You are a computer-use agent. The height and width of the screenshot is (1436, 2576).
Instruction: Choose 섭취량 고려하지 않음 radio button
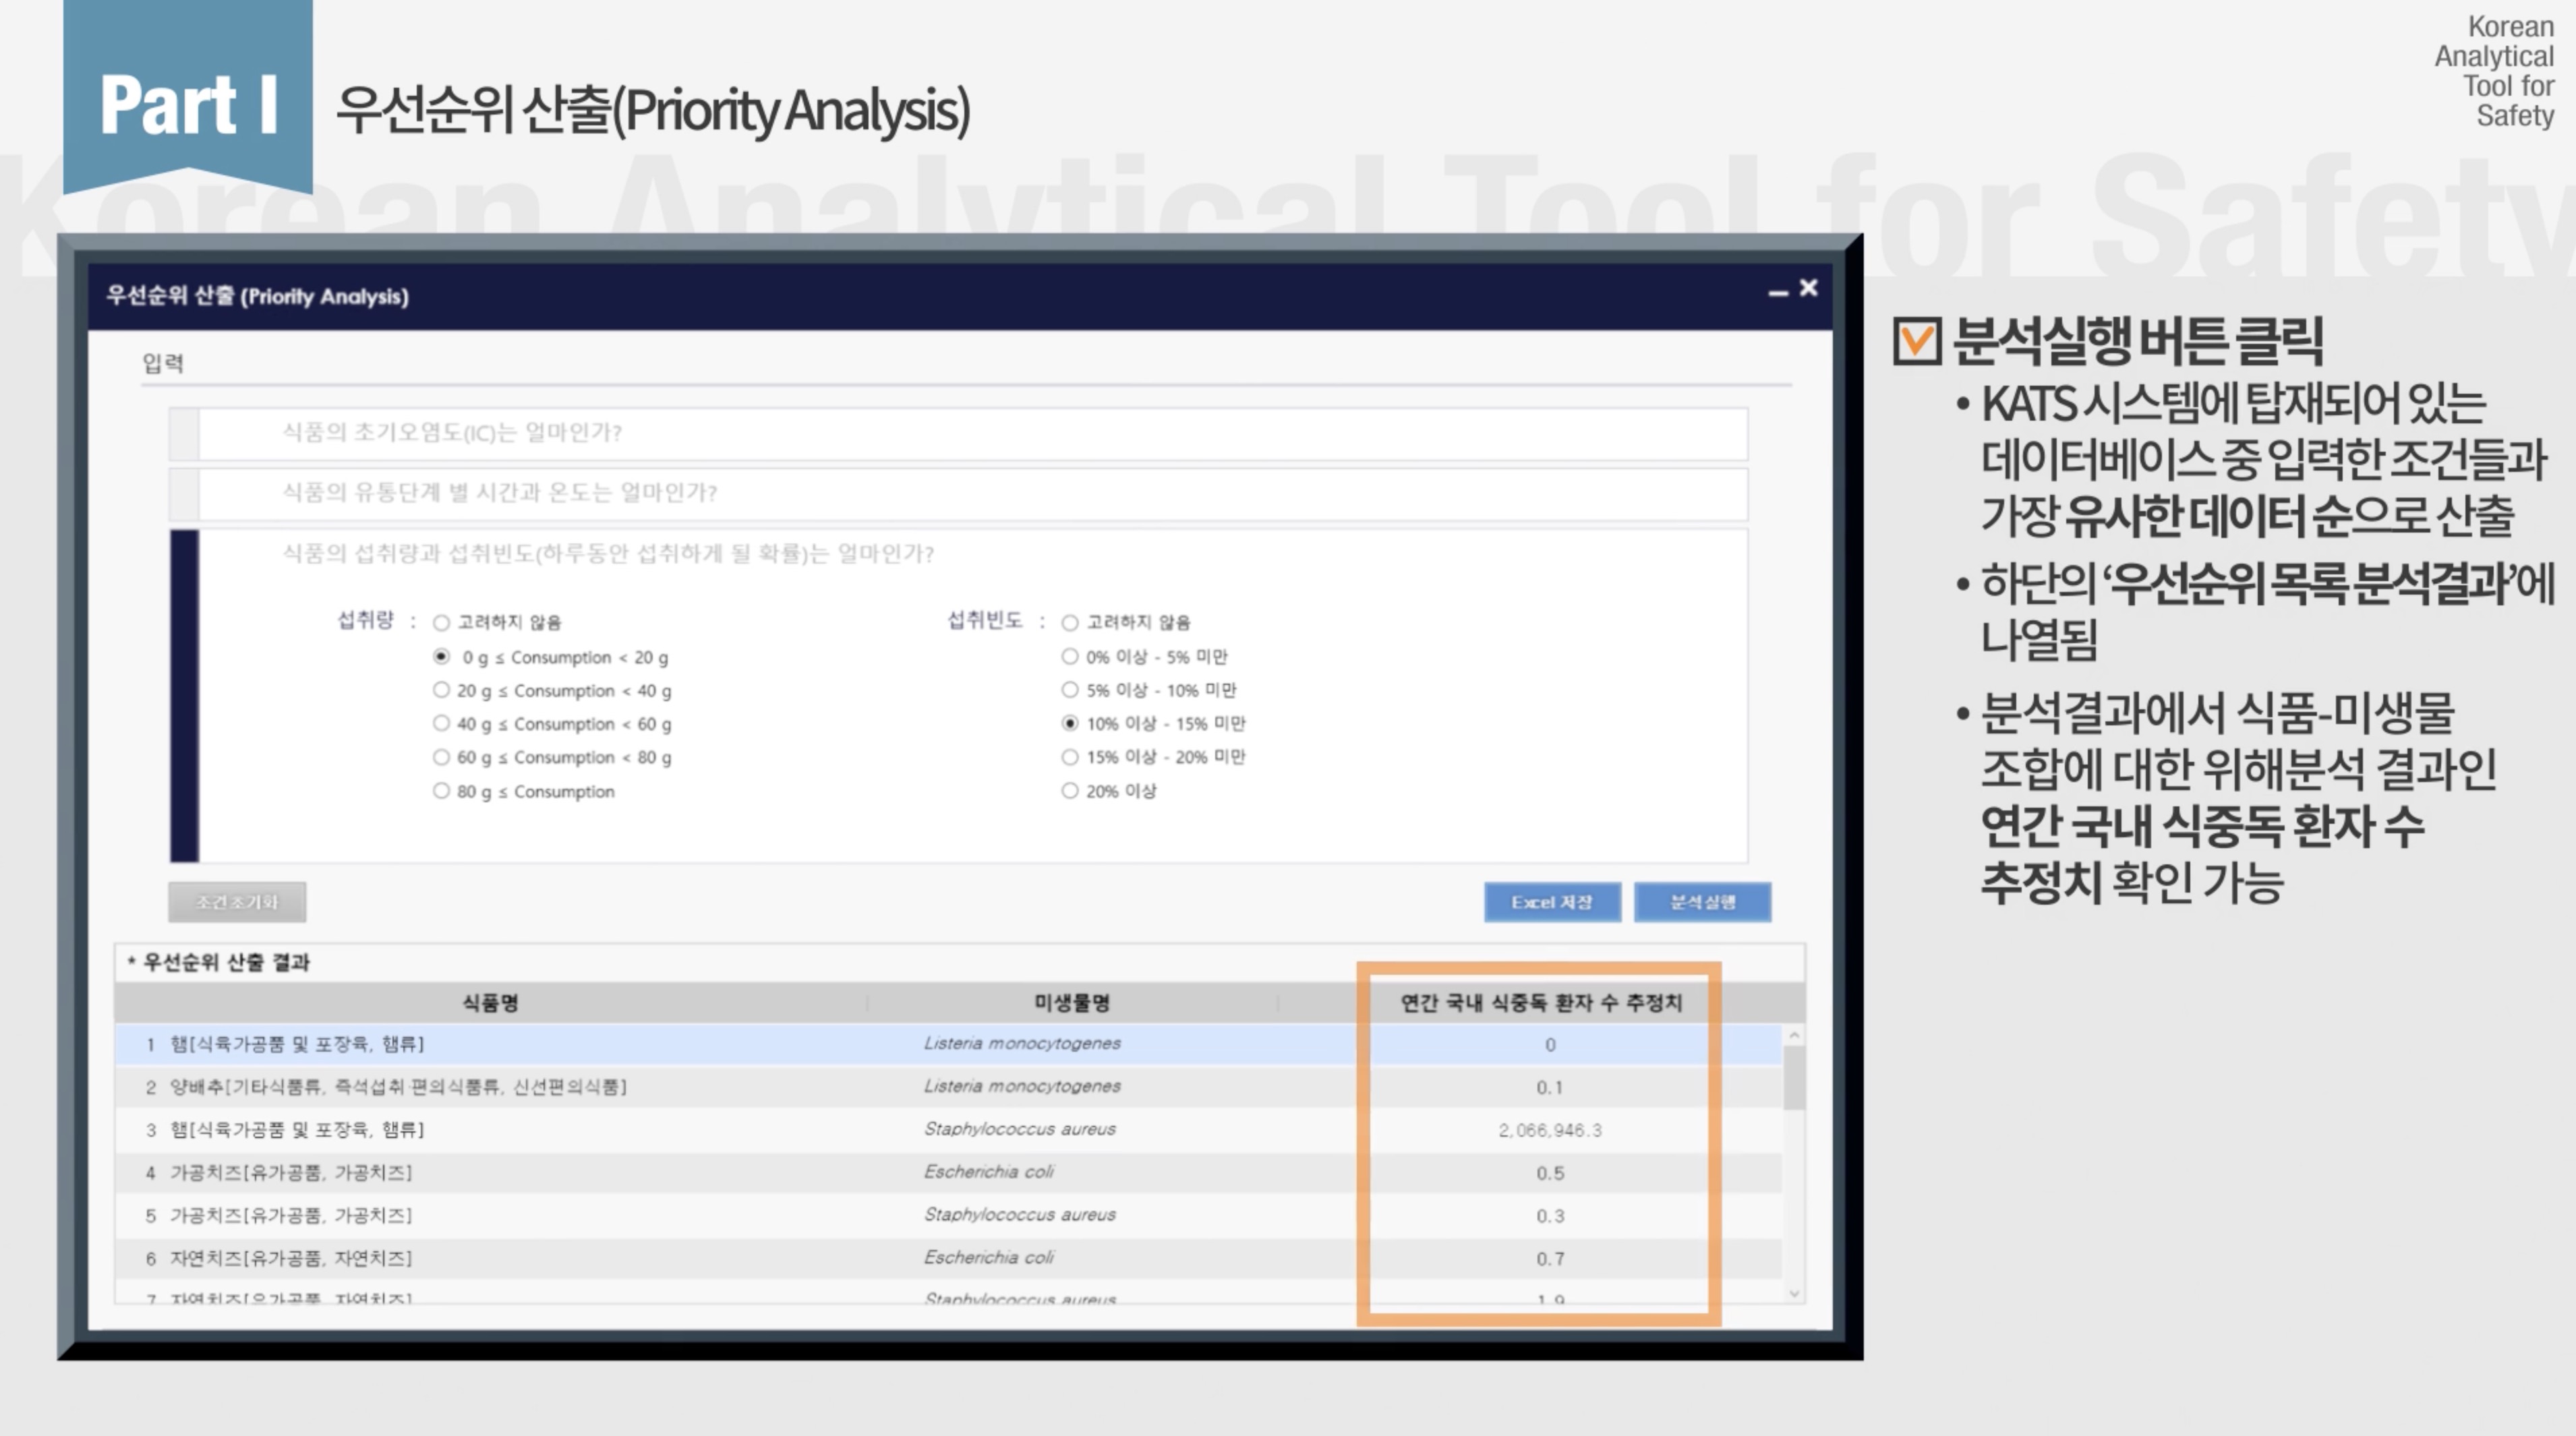tap(441, 623)
